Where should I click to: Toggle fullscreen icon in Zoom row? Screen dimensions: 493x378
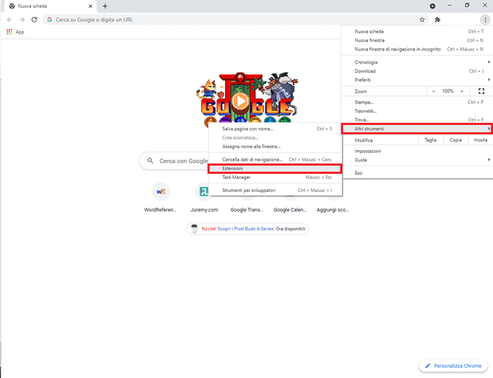481,91
